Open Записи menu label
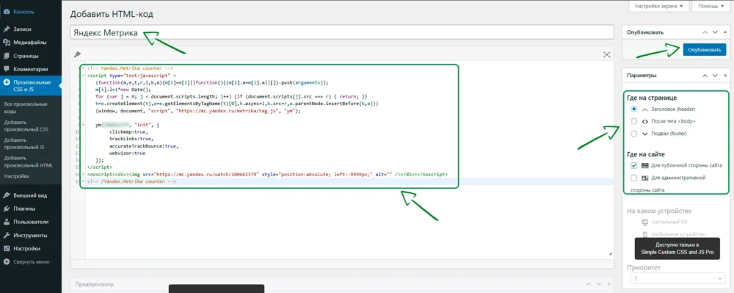 click(23, 29)
